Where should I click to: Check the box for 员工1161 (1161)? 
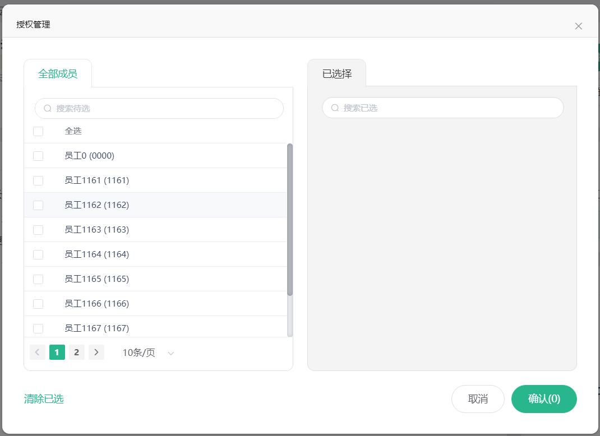pyautogui.click(x=38, y=180)
